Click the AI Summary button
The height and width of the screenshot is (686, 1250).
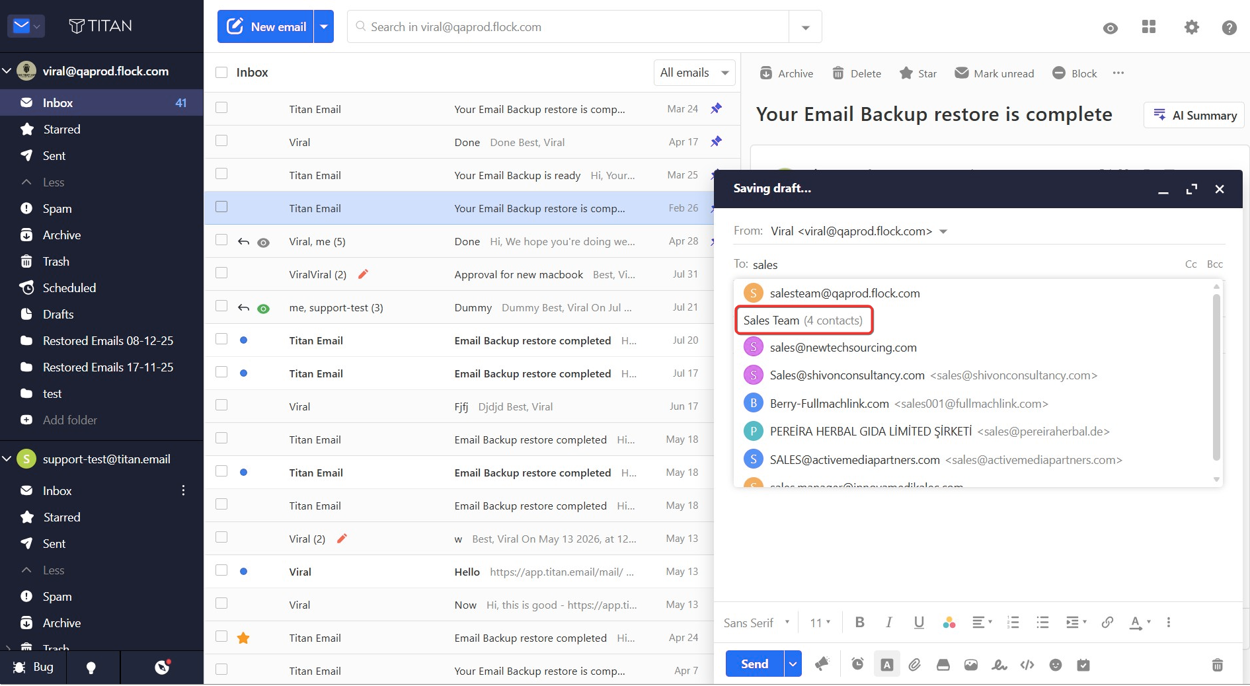click(1194, 115)
